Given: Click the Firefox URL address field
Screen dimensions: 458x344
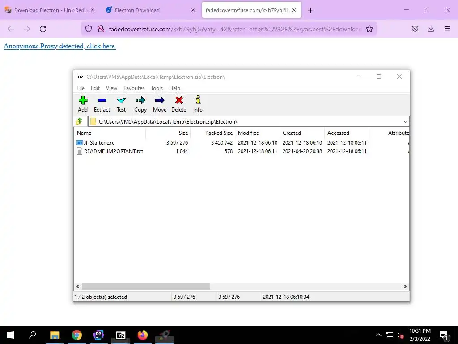Looking at the screenshot, I should click(x=235, y=29).
